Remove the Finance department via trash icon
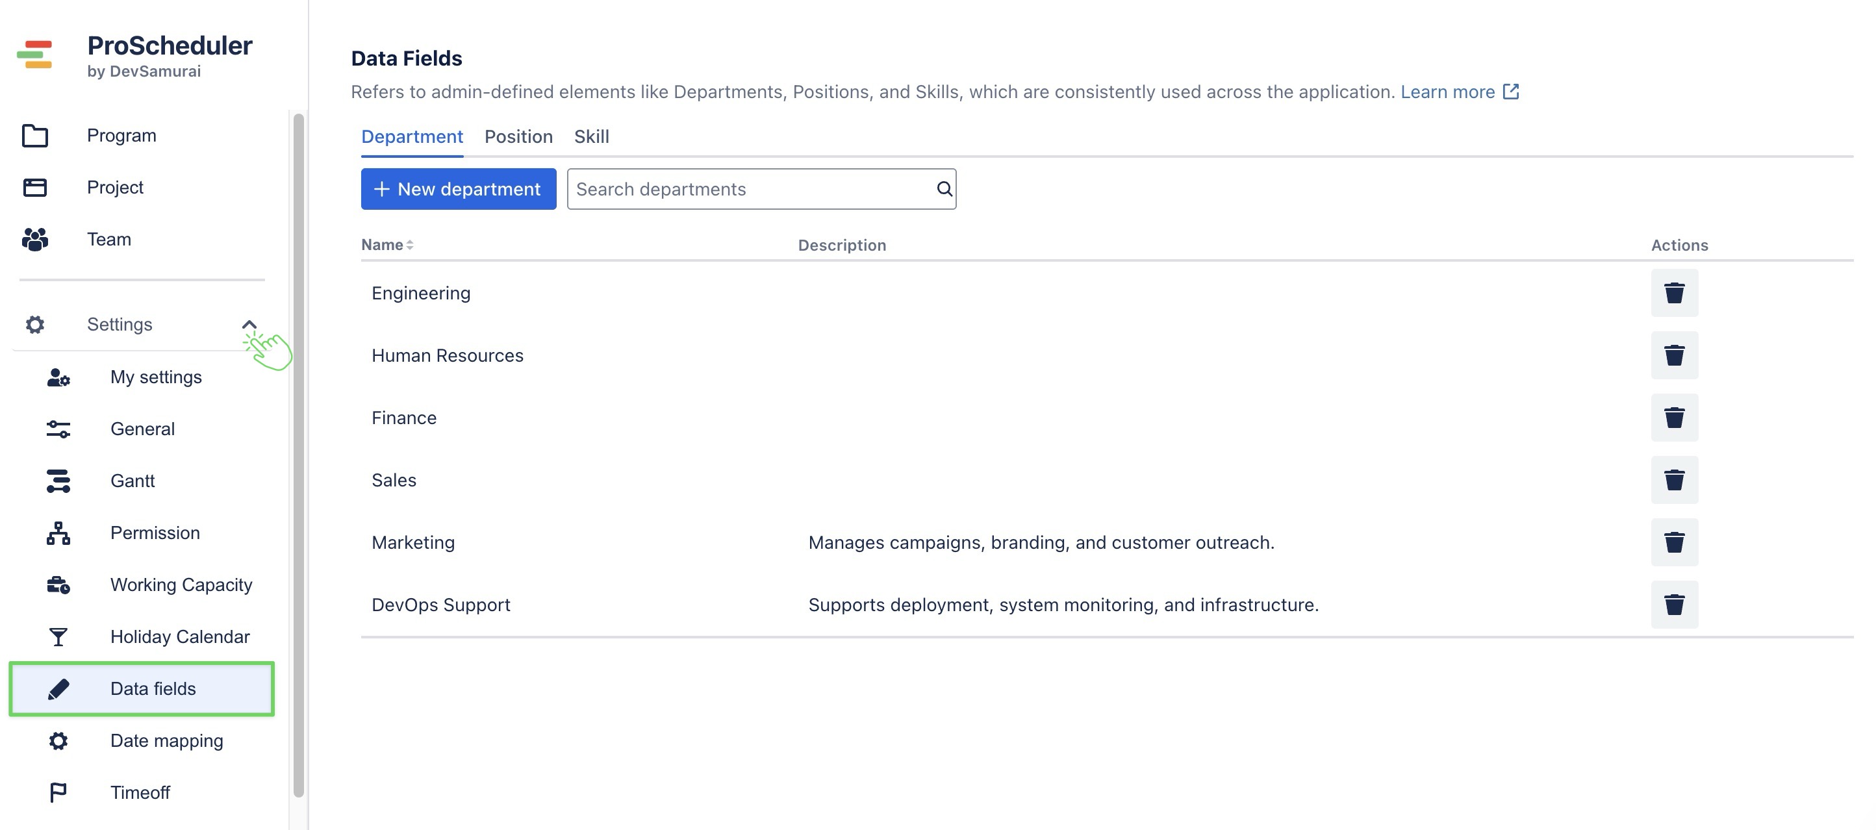The width and height of the screenshot is (1876, 830). (1673, 417)
